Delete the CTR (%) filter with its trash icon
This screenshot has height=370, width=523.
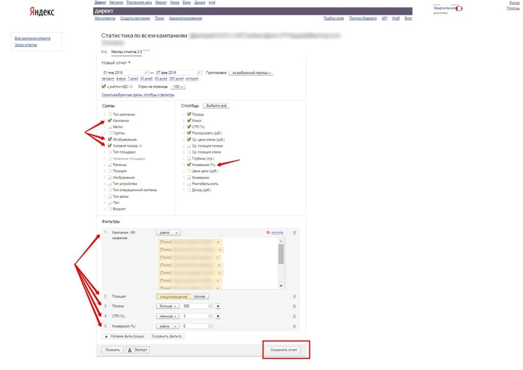point(294,316)
